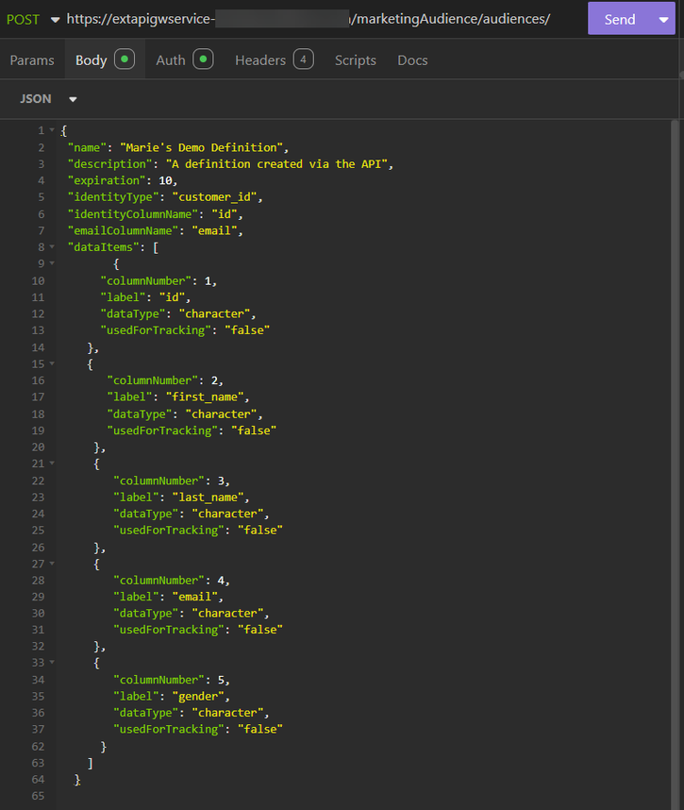Open the Docs tab
The height and width of the screenshot is (810, 684).
(412, 60)
